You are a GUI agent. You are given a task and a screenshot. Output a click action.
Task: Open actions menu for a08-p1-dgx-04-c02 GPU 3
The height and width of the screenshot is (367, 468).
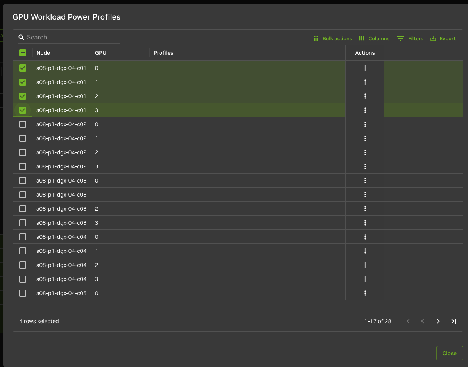click(x=365, y=166)
